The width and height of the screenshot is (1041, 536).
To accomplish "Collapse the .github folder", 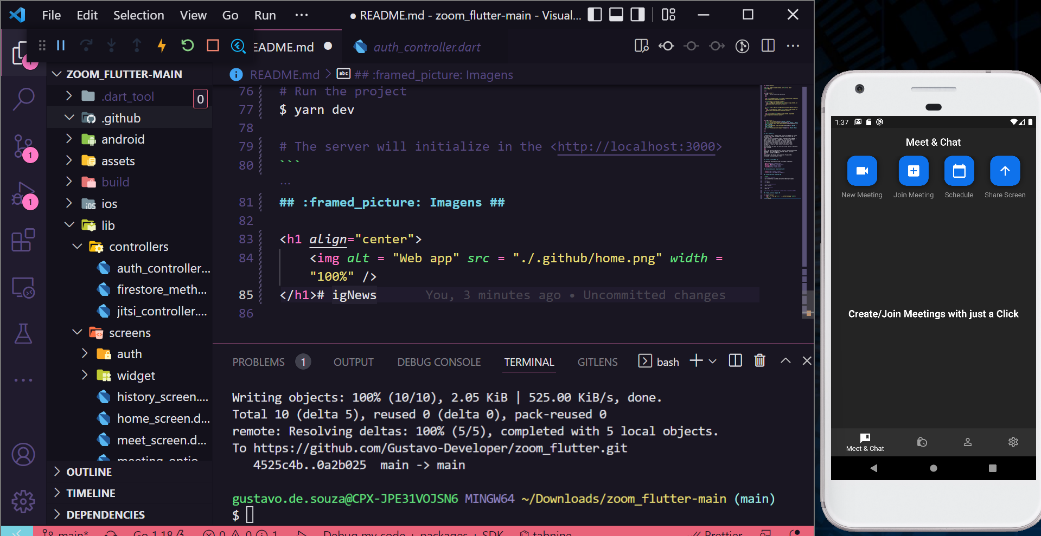I will pyautogui.click(x=129, y=118).
